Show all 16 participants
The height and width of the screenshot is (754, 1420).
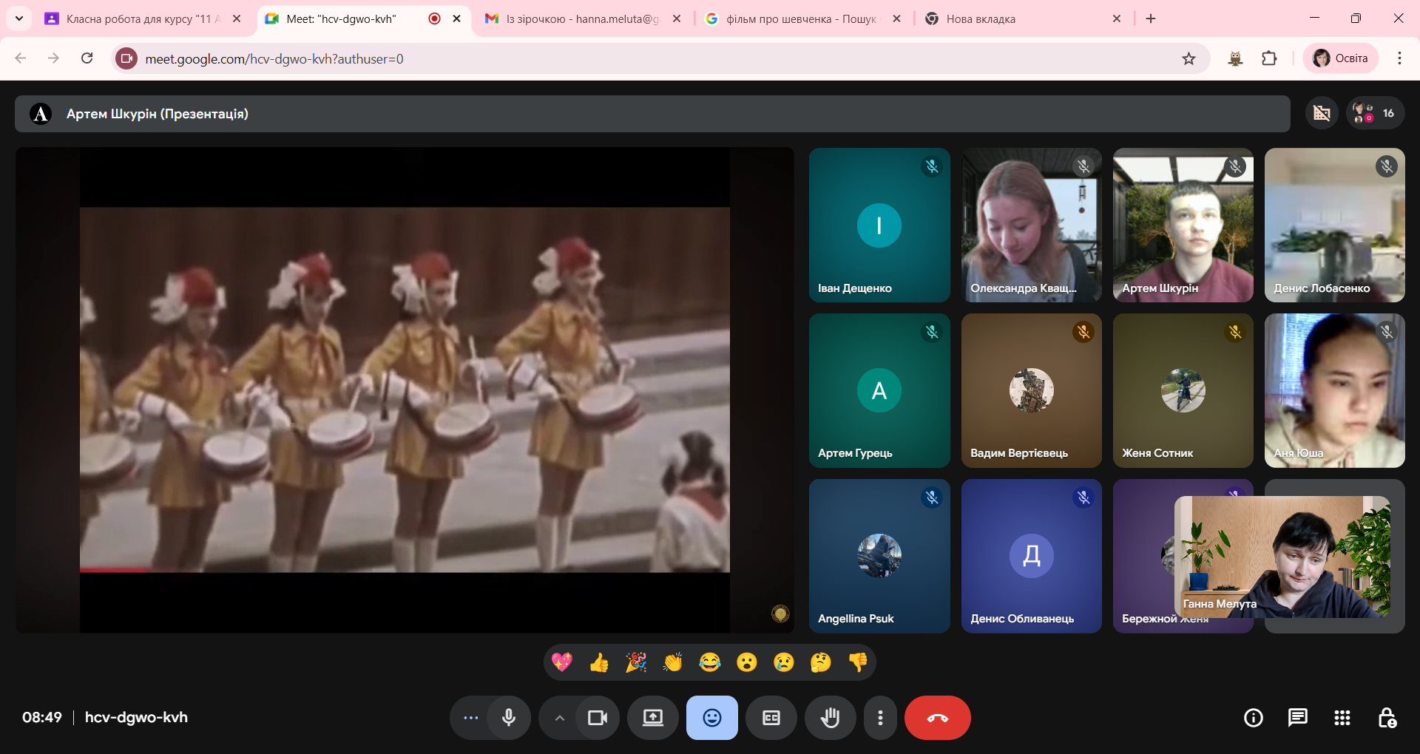[1375, 113]
